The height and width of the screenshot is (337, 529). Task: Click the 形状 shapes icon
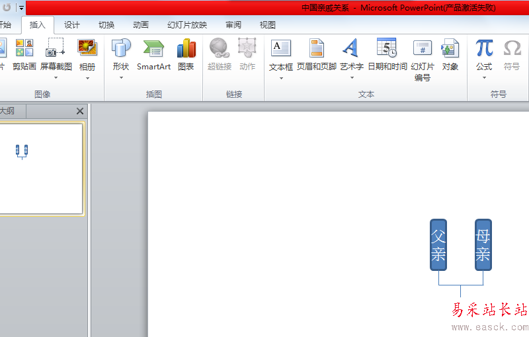[x=121, y=48]
